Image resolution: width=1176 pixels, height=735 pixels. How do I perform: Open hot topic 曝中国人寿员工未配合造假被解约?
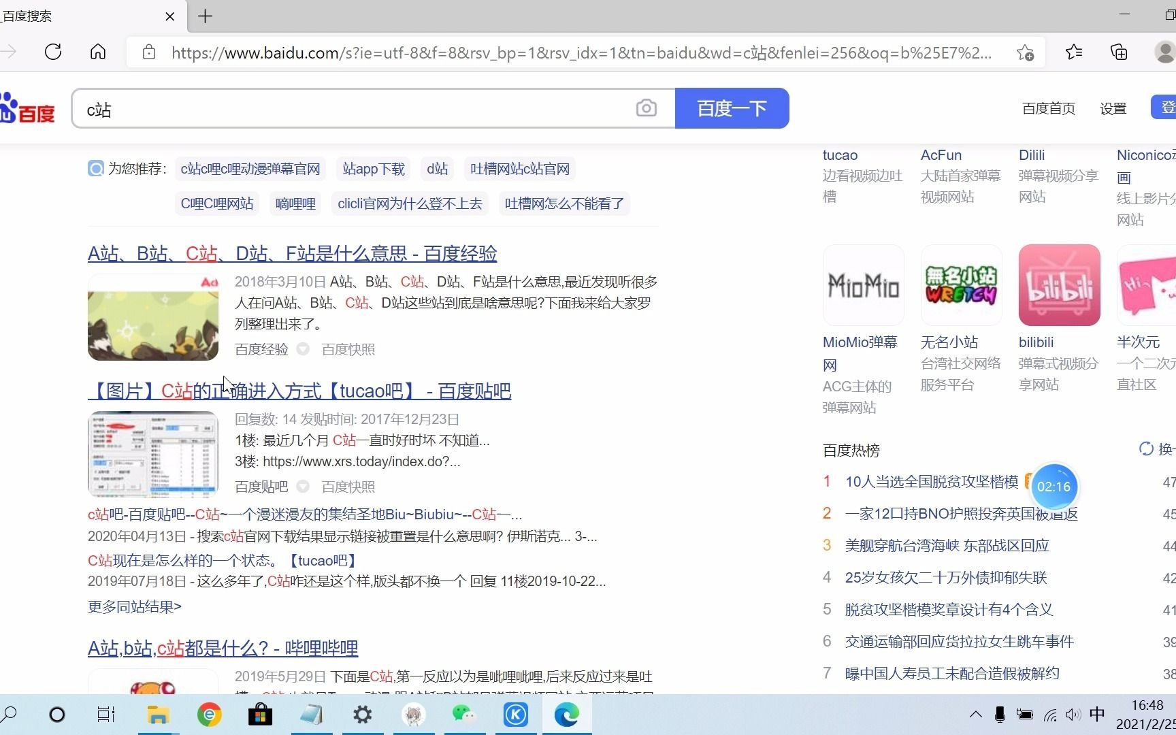(952, 674)
